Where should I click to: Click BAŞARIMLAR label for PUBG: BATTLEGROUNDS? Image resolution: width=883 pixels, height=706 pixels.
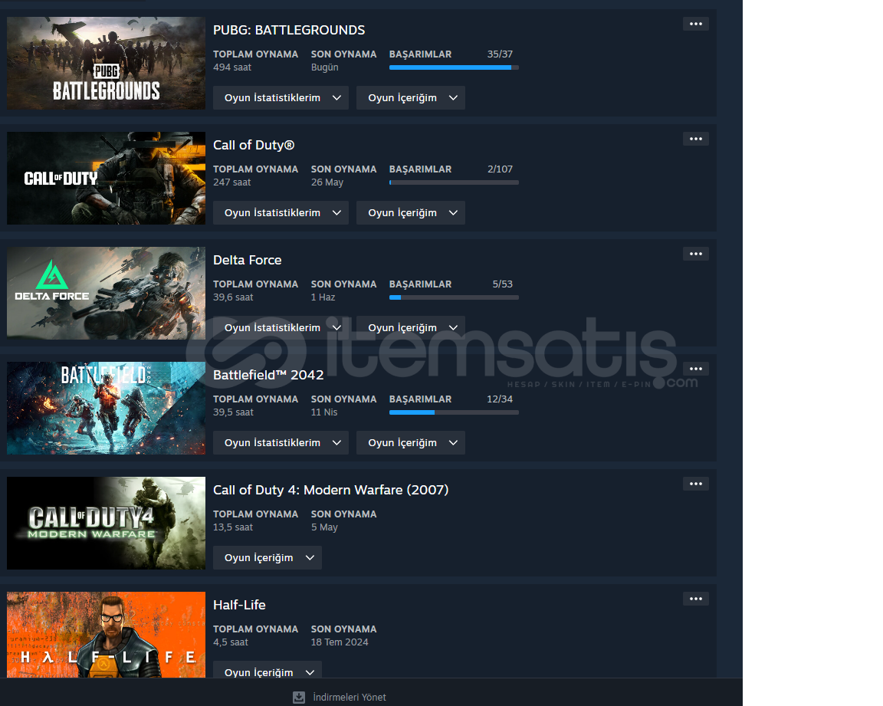tap(420, 54)
